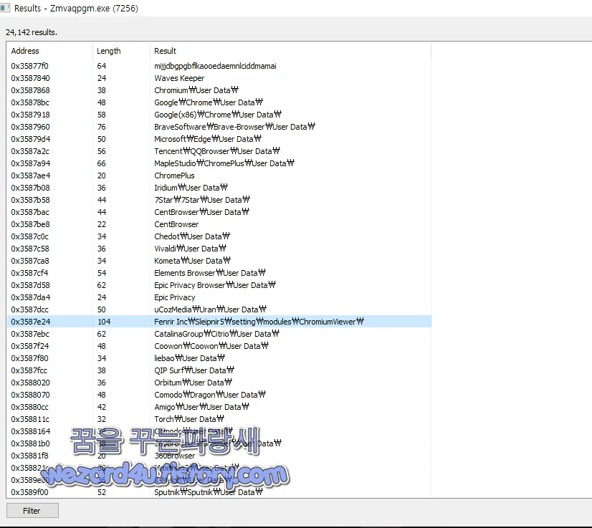
Task: Click the Results window title icon
Action: [5, 8]
